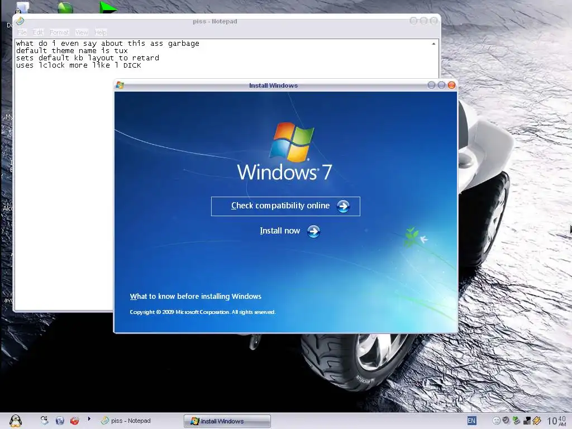Open the View menu in Notepad
Viewport: 572px width, 429px height.
(x=82, y=32)
